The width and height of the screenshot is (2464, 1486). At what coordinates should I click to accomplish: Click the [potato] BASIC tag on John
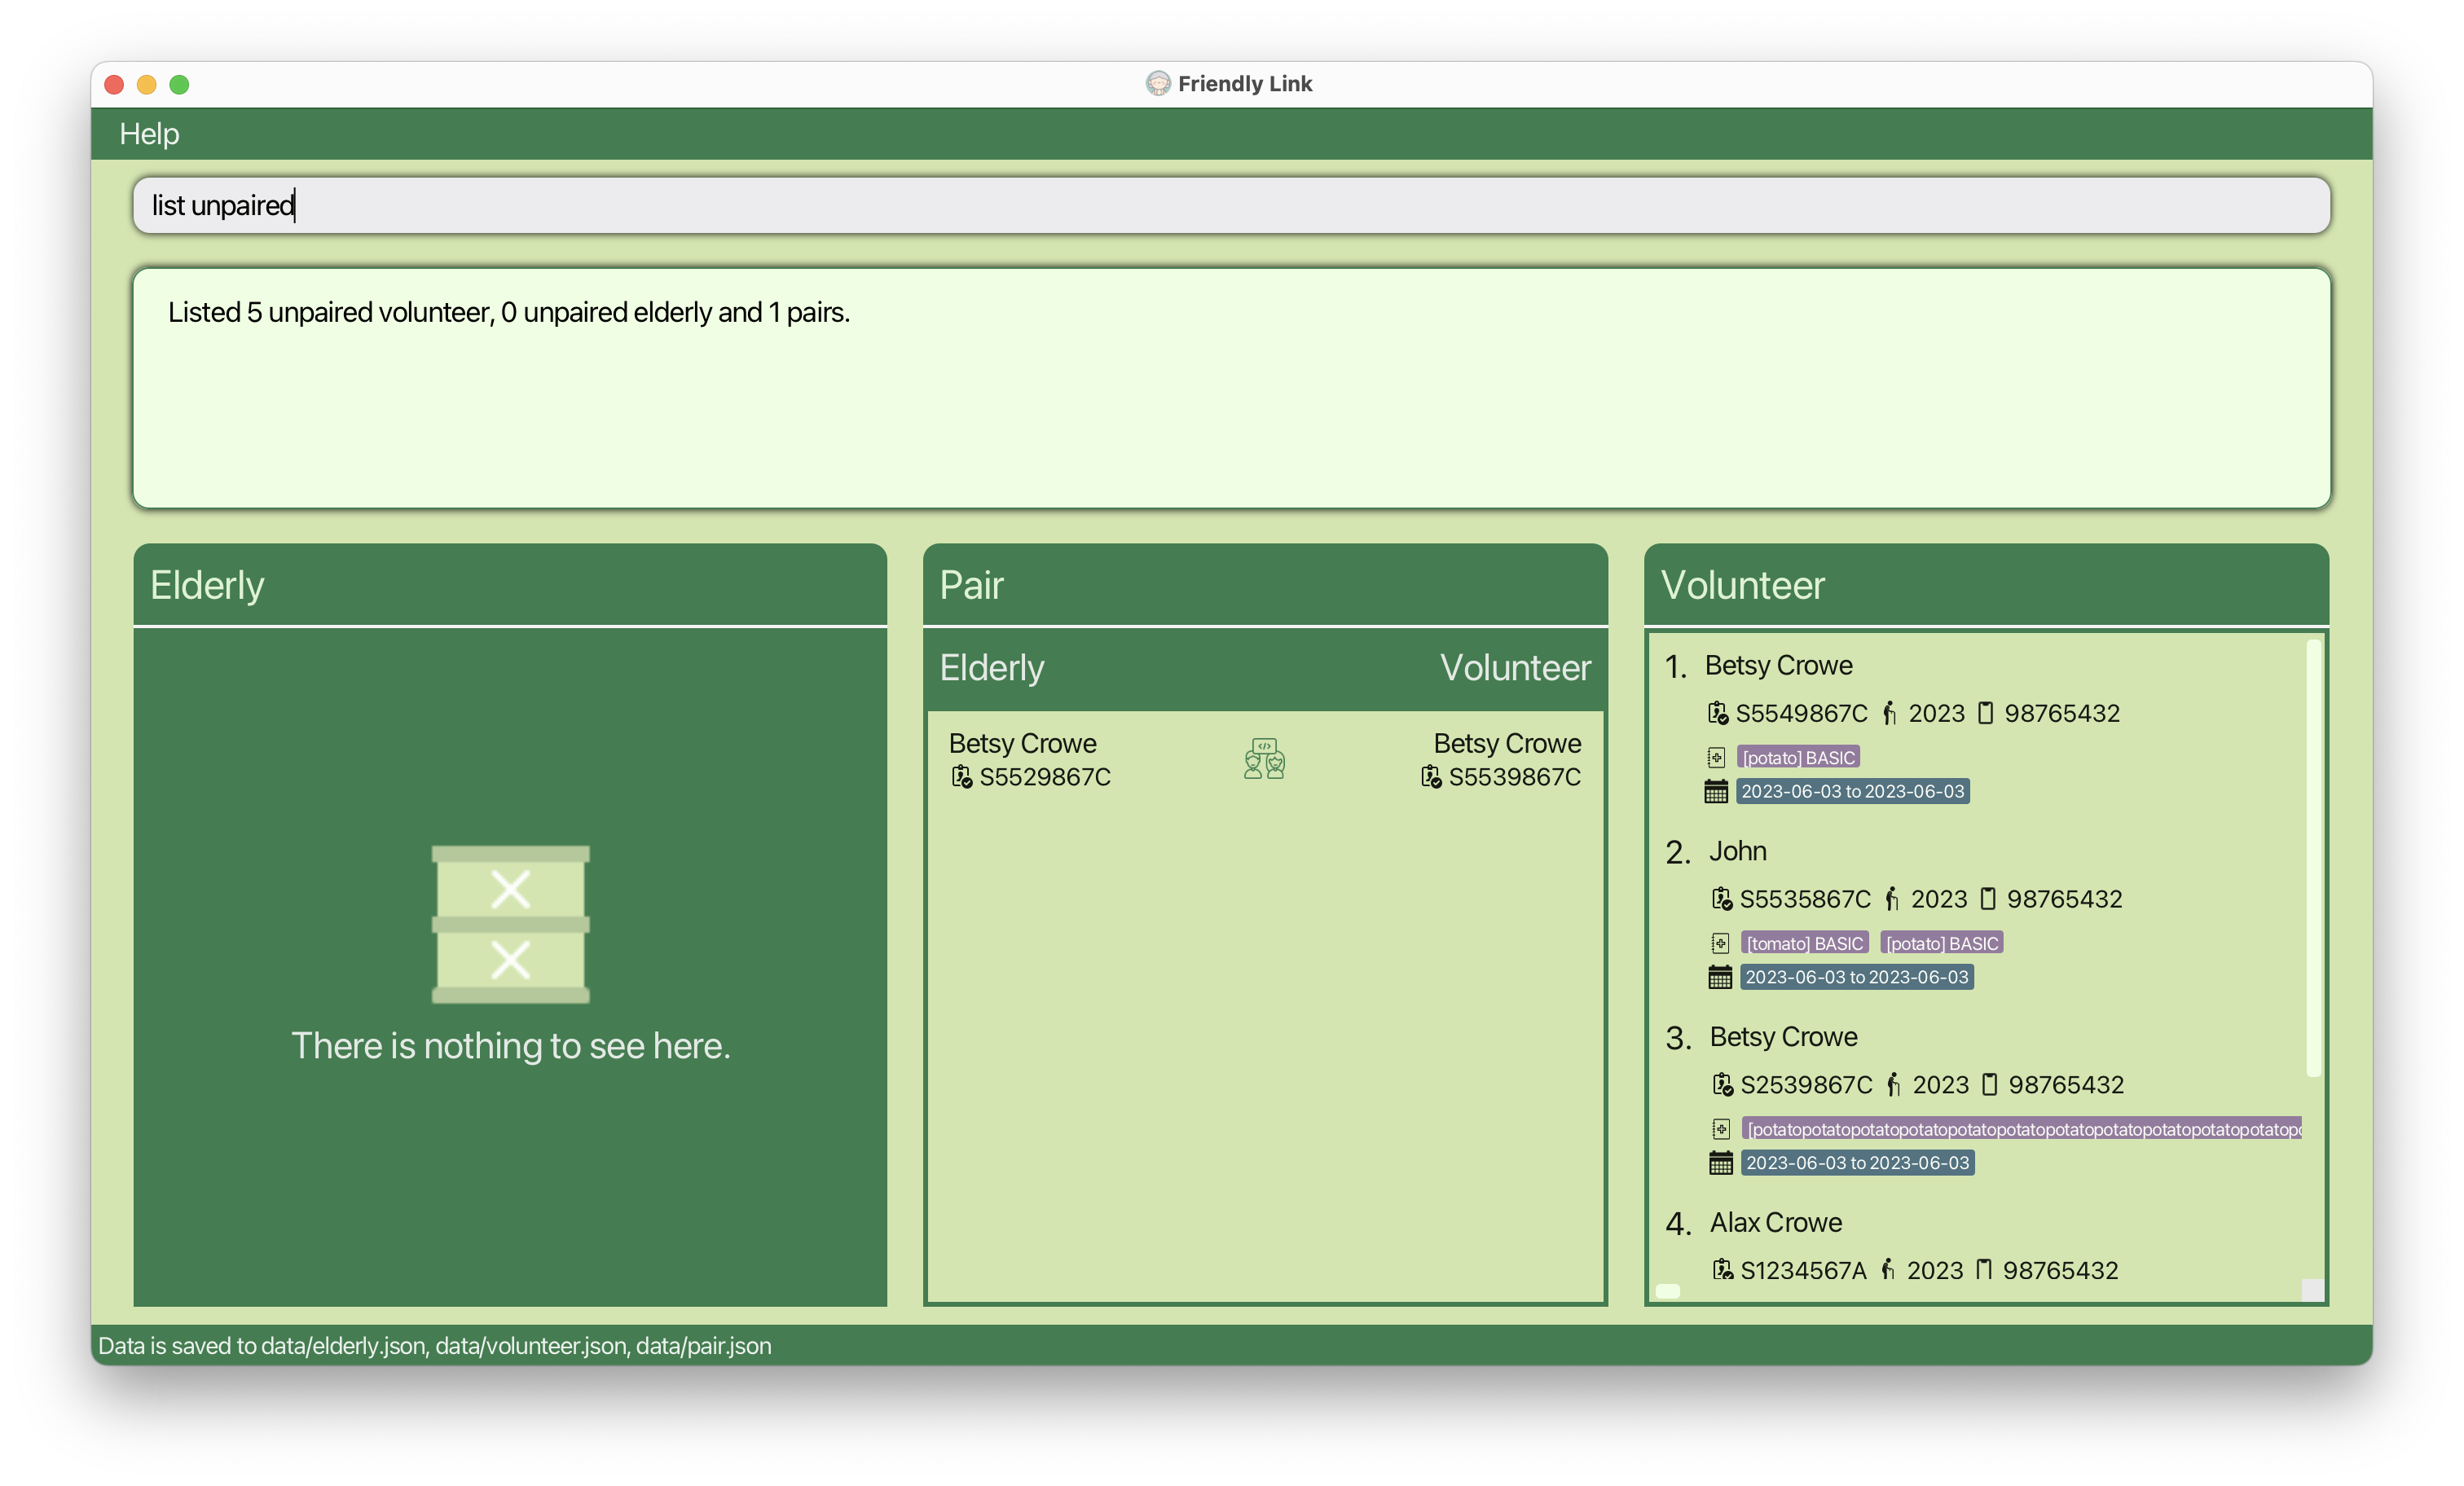[1941, 943]
